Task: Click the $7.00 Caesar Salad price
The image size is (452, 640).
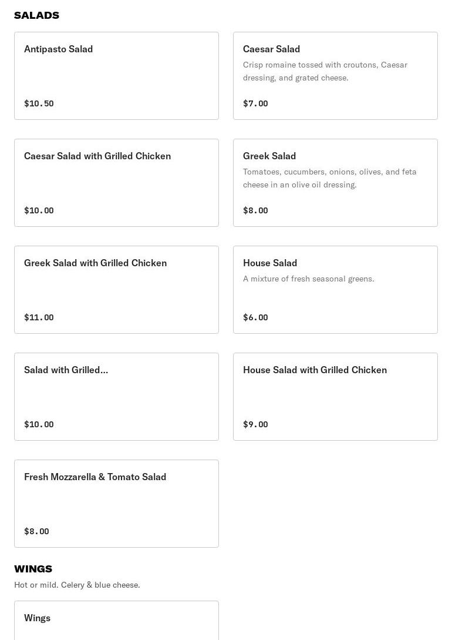Action: point(255,104)
